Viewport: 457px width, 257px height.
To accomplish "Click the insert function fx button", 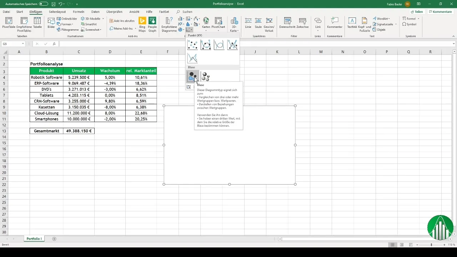I will [54, 44].
